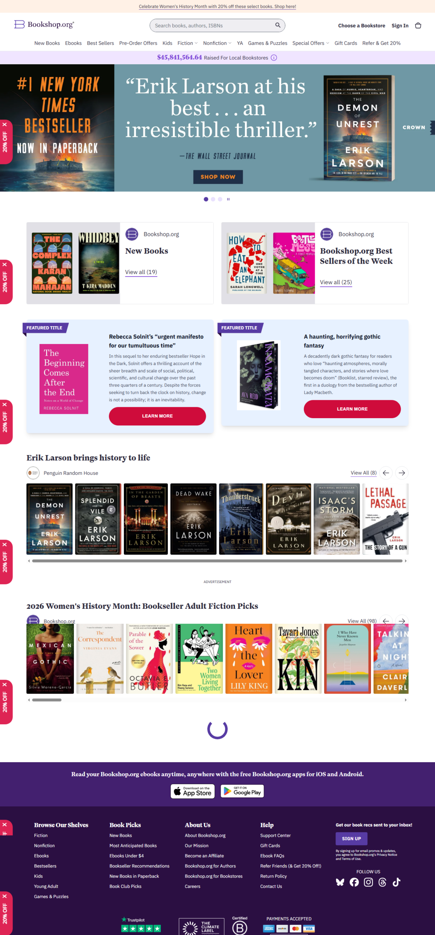
Task: Select the second carousel slide dot
Action: point(213,199)
